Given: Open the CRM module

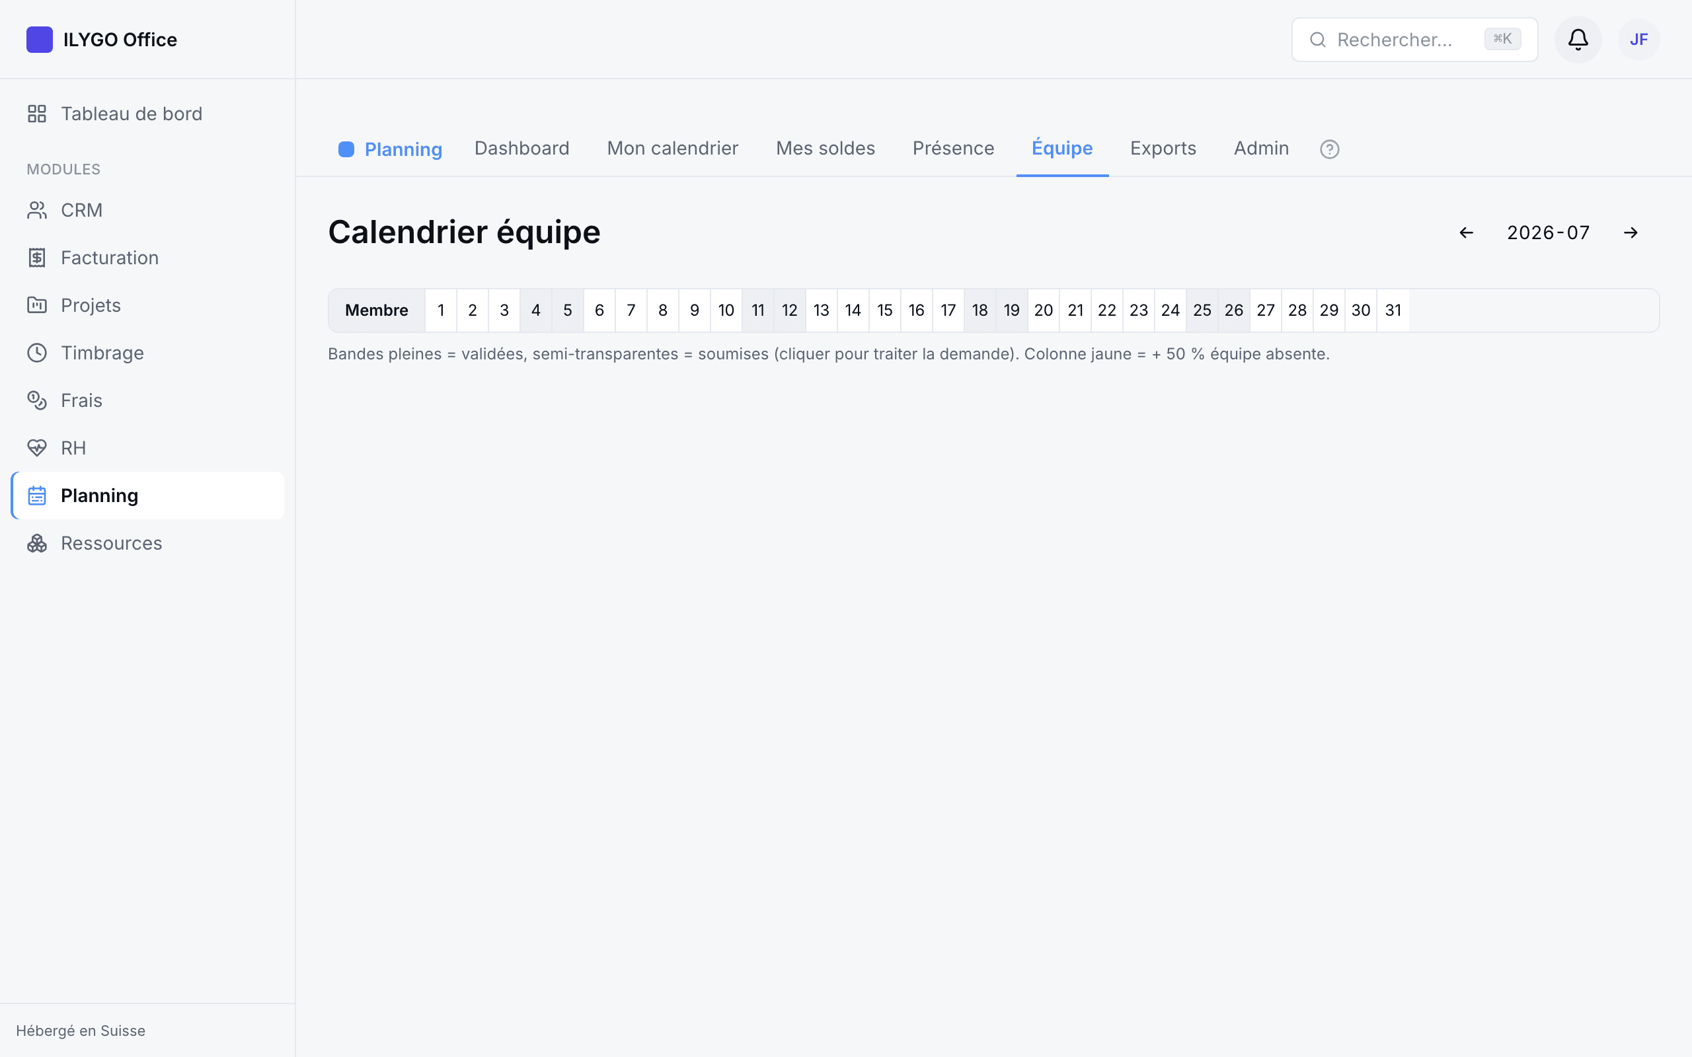Looking at the screenshot, I should pos(147,209).
